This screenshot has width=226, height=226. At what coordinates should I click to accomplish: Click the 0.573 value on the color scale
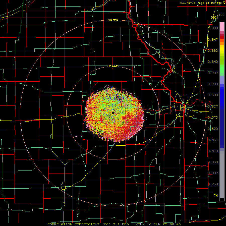(x=213, y=118)
